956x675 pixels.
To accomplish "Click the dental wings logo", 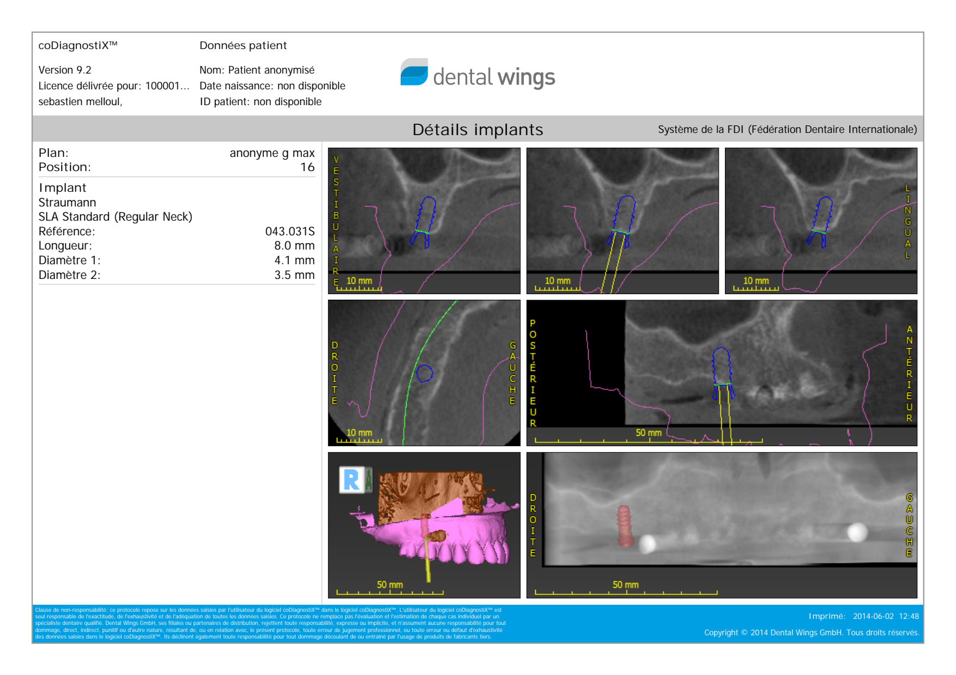I will [x=477, y=75].
